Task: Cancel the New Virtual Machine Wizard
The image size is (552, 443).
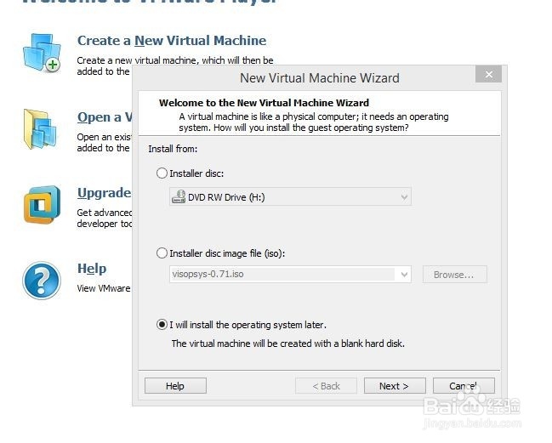Action: tap(464, 386)
